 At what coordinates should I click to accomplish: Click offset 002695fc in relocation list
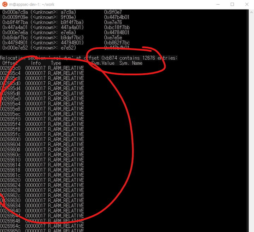(x=10, y=134)
